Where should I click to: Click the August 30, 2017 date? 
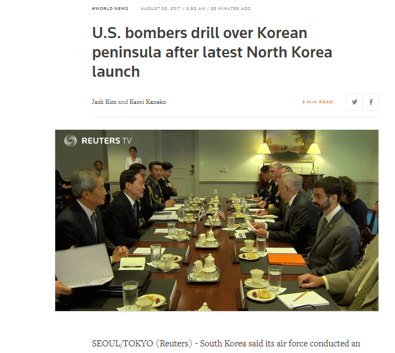161,9
